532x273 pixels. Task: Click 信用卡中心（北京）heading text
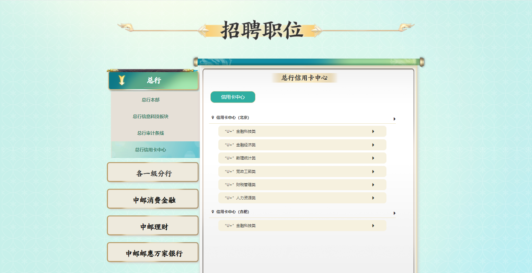tap(233, 117)
